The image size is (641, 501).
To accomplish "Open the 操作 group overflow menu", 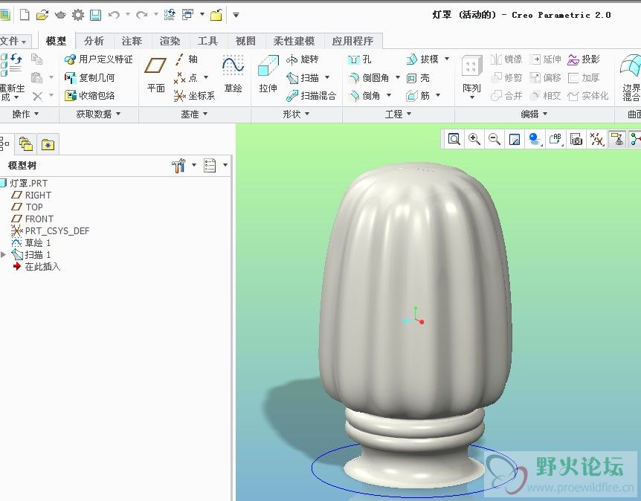I will 25,114.
